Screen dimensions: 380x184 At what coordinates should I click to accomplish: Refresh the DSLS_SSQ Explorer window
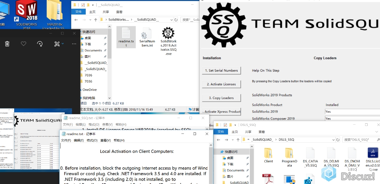click(338, 139)
